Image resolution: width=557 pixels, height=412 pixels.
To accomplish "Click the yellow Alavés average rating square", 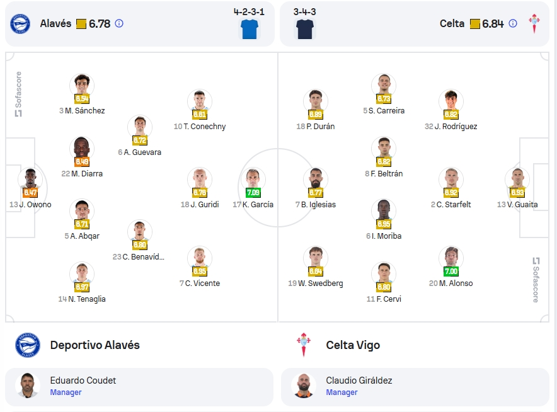I will [x=81, y=24].
